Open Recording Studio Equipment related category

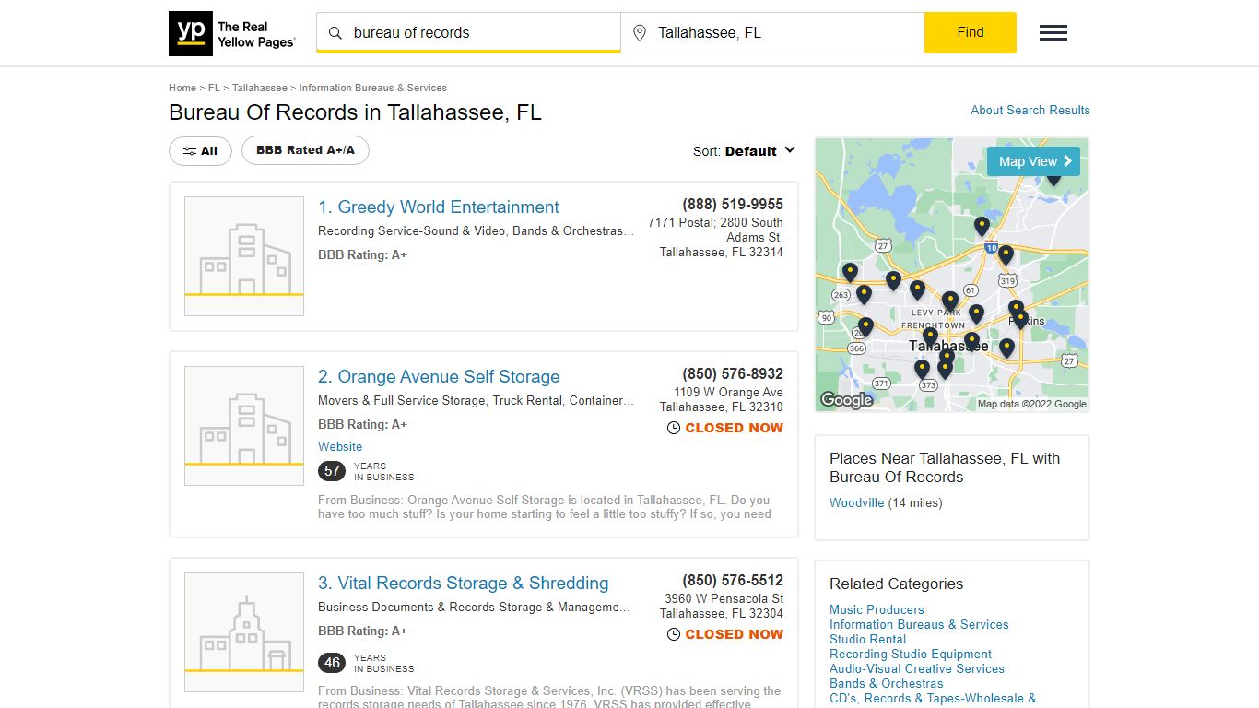pyautogui.click(x=911, y=654)
